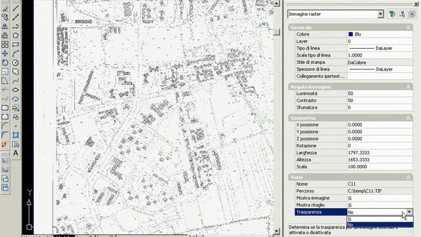Select the Move tool
This screenshot has width=421, height=237.
pos(5,53)
